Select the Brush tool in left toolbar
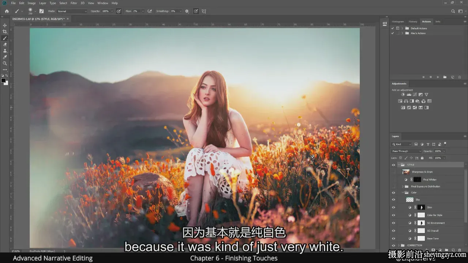This screenshot has width=468, height=263. coord(5,38)
